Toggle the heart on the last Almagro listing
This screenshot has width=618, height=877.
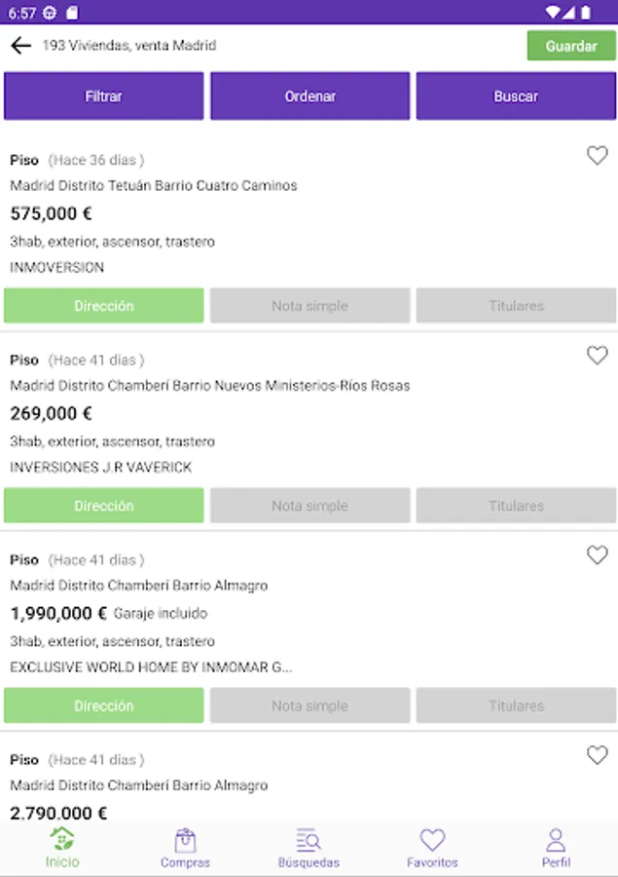[597, 755]
